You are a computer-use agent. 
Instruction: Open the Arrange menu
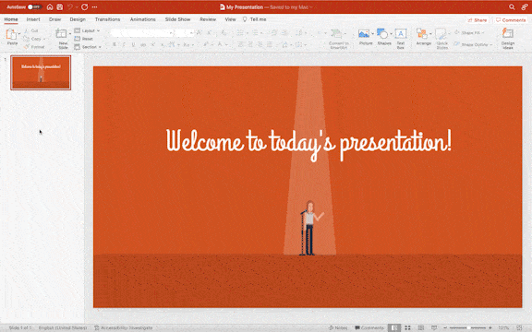coord(424,37)
